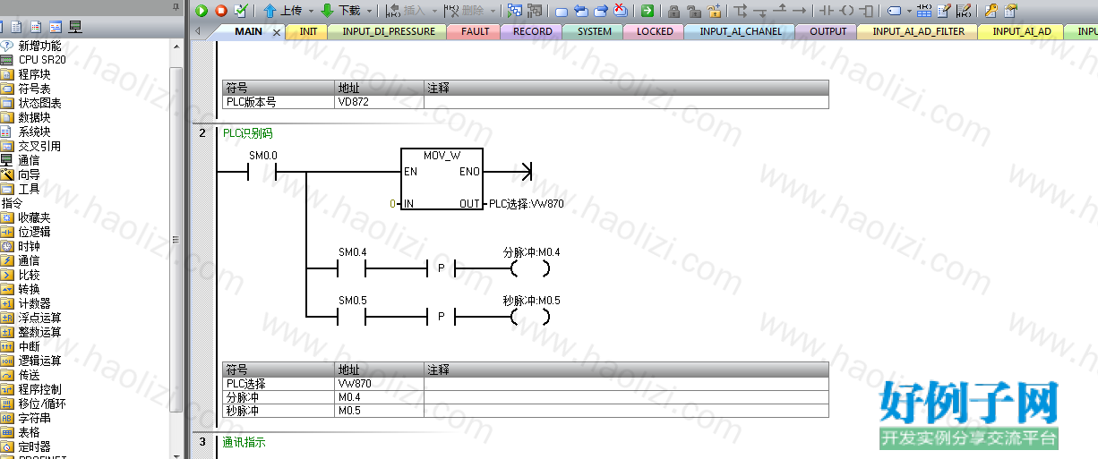Image resolution: width=1098 pixels, height=459 pixels.
Task: Insert a box instruction icon
Action: tap(866, 11)
